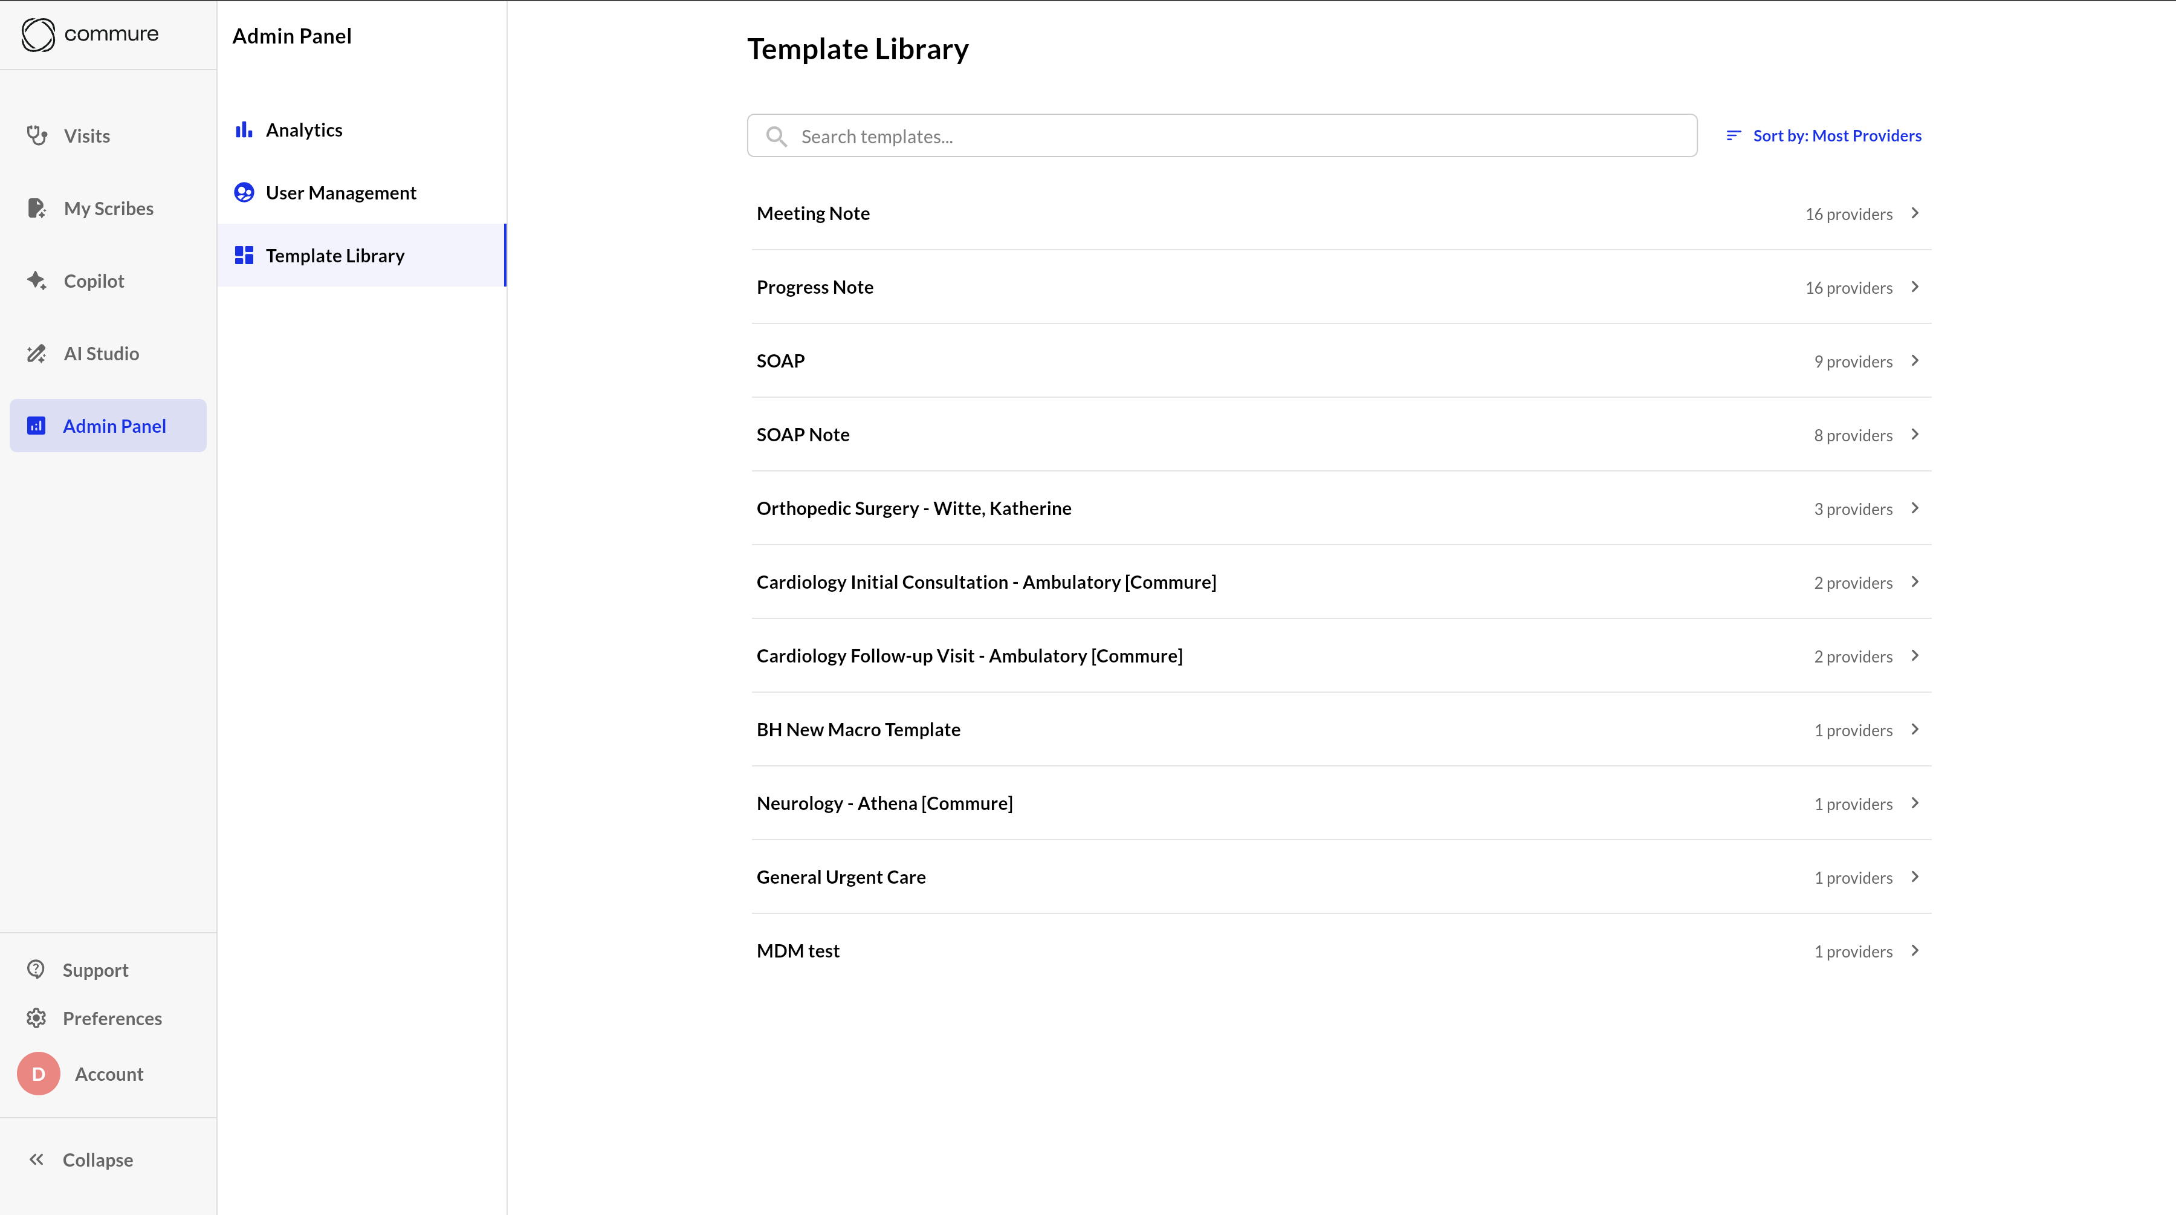Click the Search templates field
This screenshot has height=1215, width=2176.
[x=1222, y=136]
